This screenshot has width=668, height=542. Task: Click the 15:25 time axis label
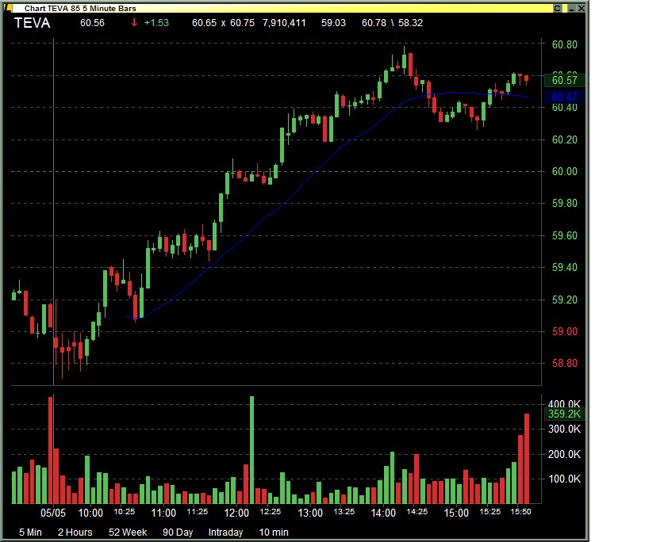pyautogui.click(x=490, y=512)
